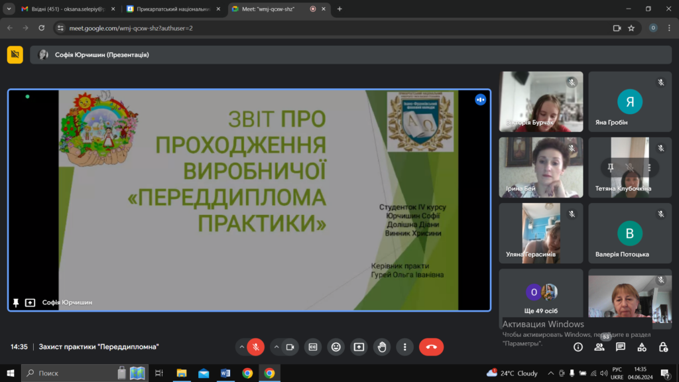The height and width of the screenshot is (382, 679).
Task: Send a reaction with the emoji button
Action: pyautogui.click(x=336, y=347)
